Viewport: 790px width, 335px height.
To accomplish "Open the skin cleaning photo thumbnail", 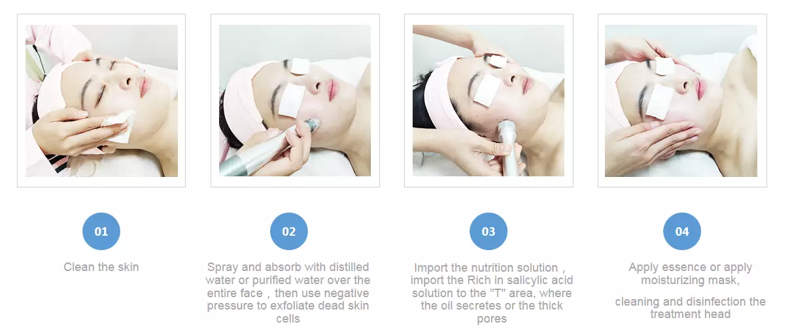I will (101, 101).
